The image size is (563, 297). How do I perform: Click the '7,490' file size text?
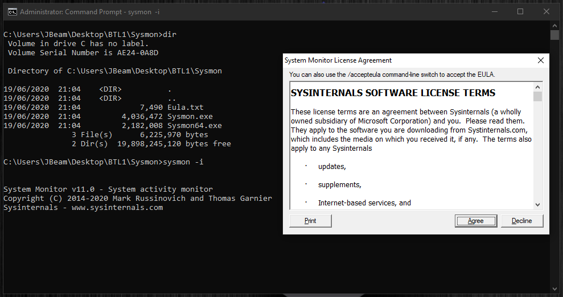tap(151, 107)
